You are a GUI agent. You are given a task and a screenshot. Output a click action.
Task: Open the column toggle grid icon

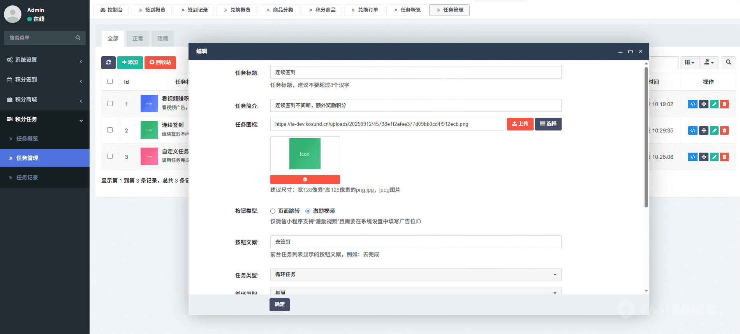[689, 63]
